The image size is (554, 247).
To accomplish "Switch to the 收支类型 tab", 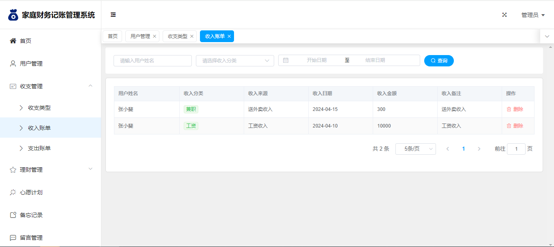I will [x=178, y=36].
